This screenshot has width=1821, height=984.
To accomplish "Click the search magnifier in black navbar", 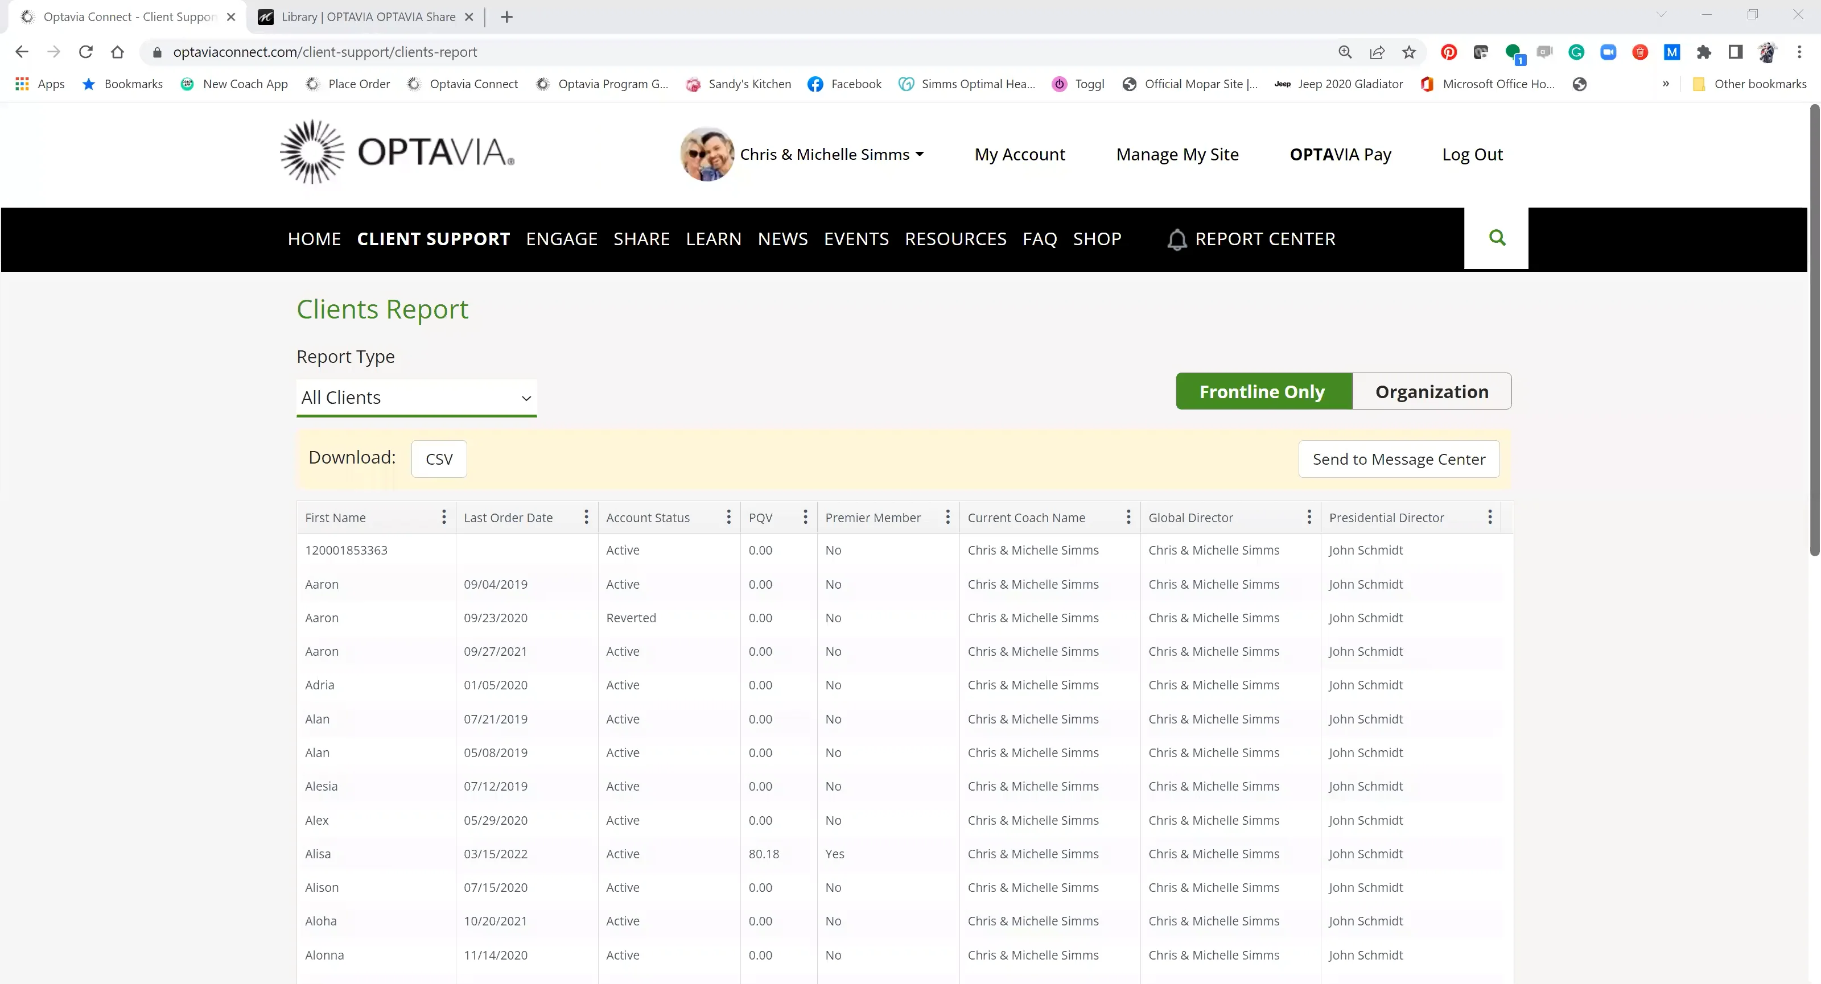I will click(1497, 238).
